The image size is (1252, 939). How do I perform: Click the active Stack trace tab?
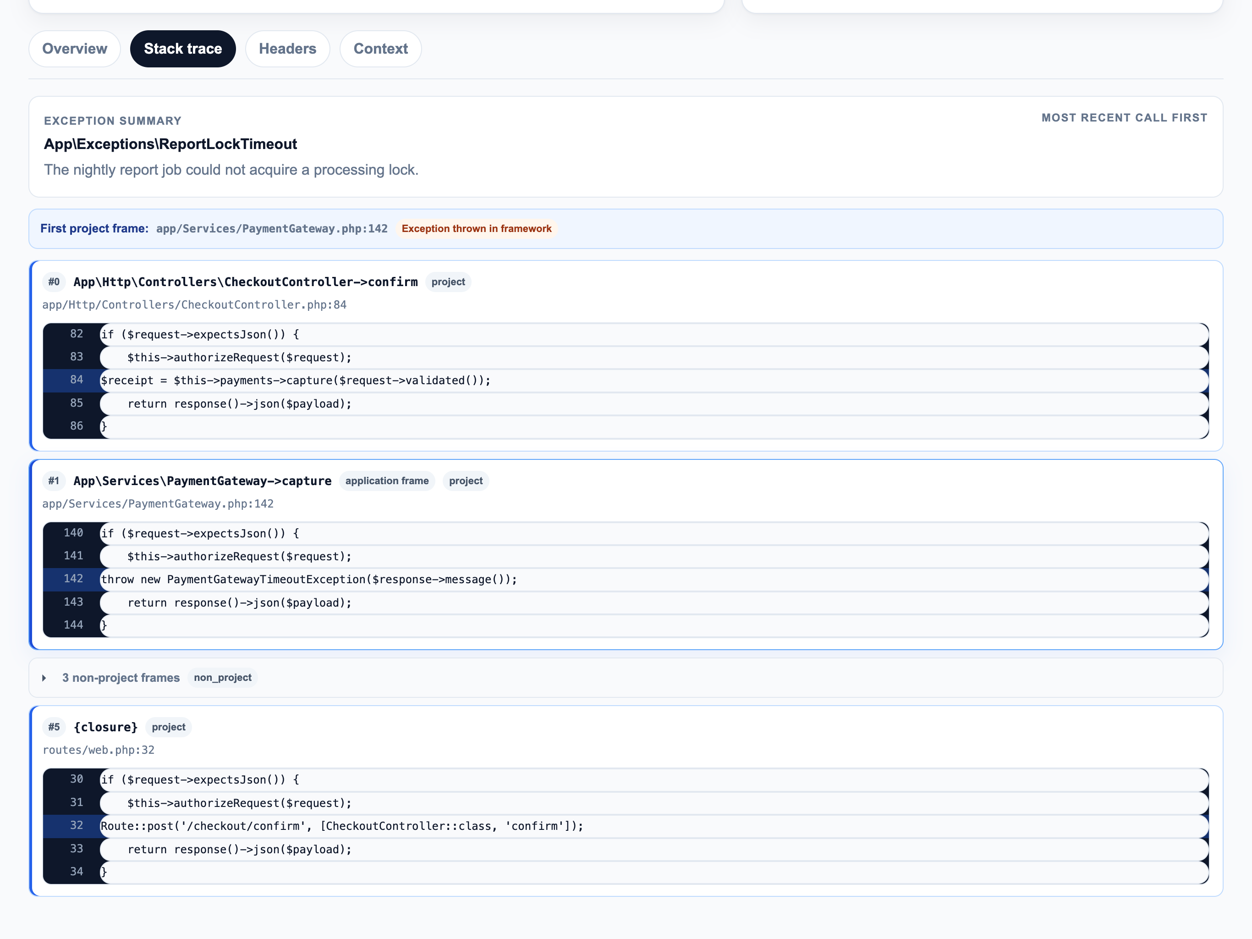click(182, 49)
